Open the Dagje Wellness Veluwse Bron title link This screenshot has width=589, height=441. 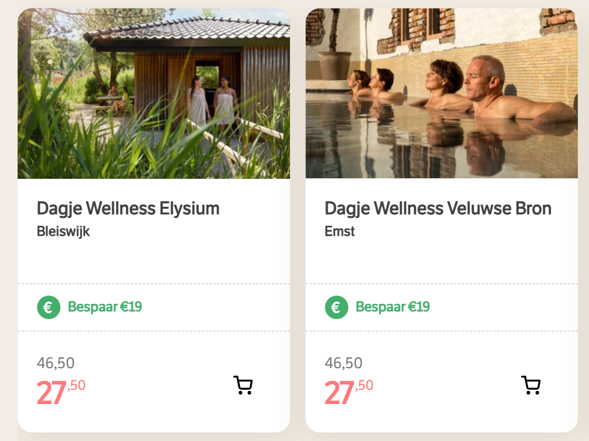tap(438, 208)
